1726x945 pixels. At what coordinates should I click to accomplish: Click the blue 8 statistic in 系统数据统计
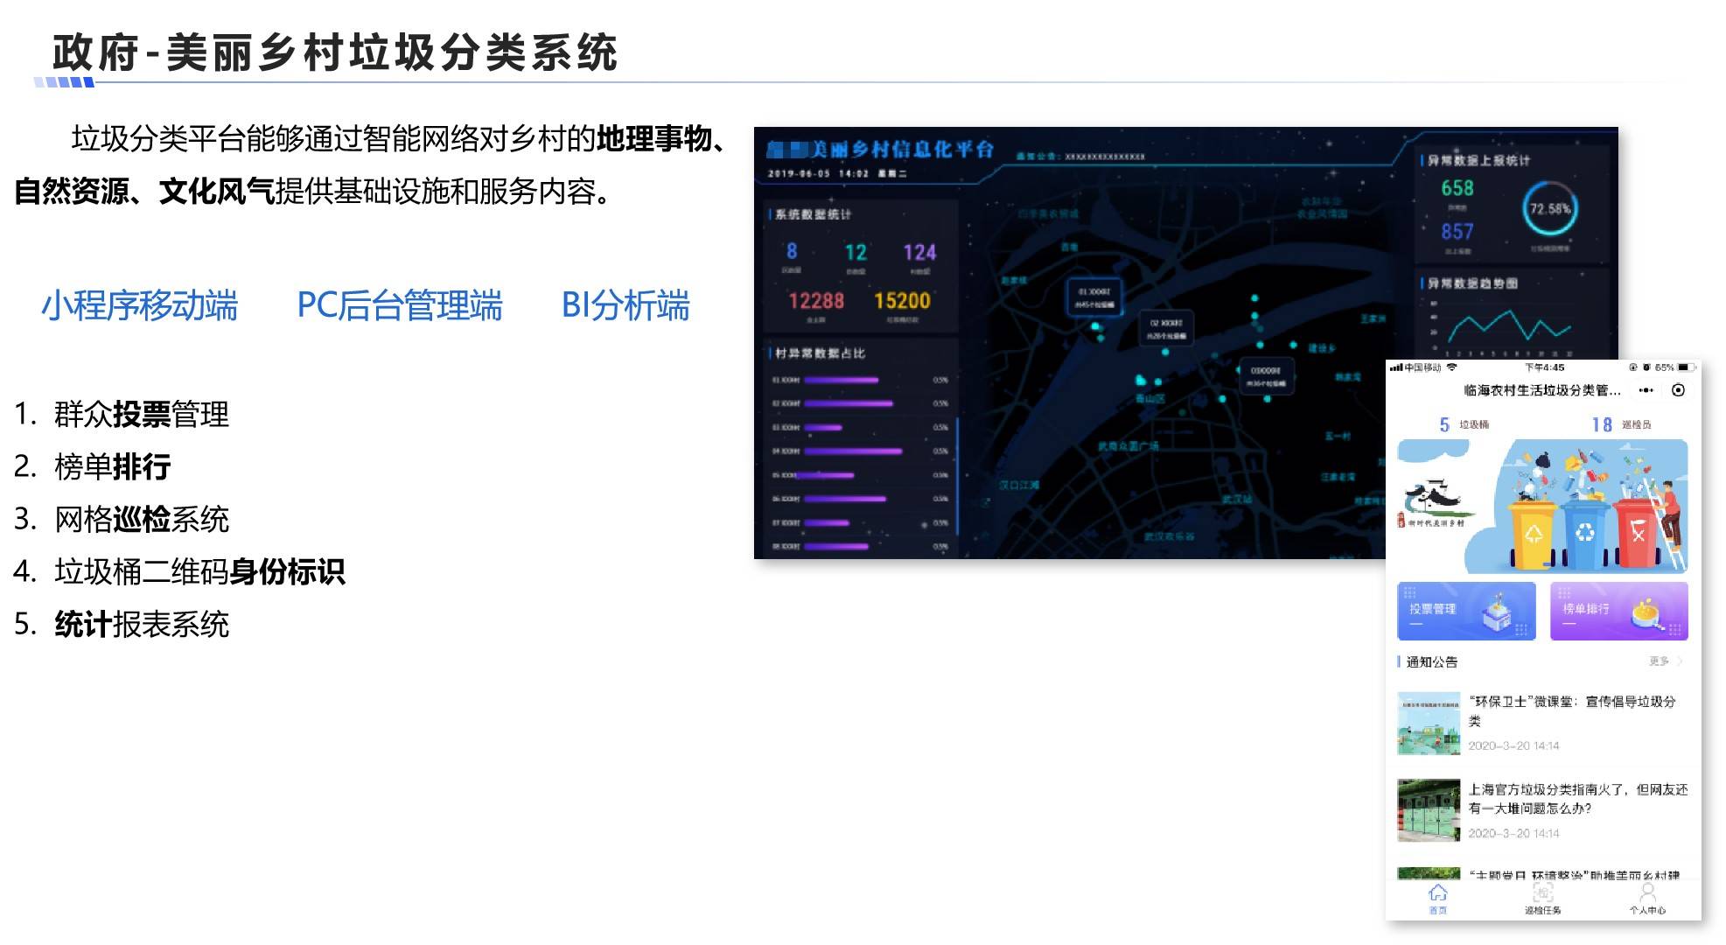[792, 252]
